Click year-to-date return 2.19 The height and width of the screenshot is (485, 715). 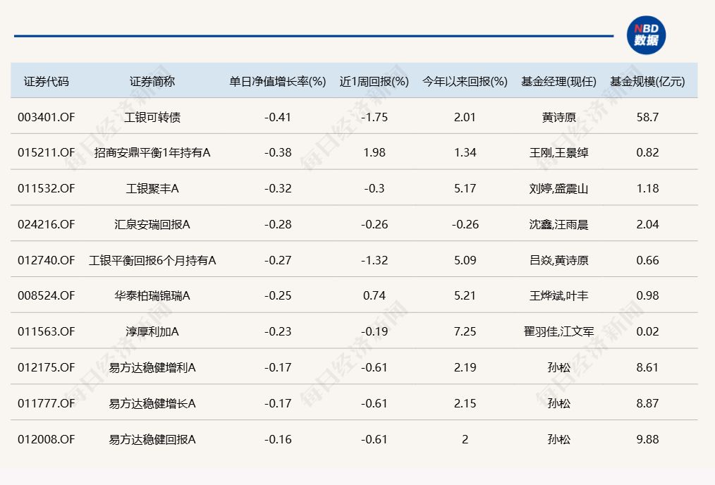[x=465, y=367]
